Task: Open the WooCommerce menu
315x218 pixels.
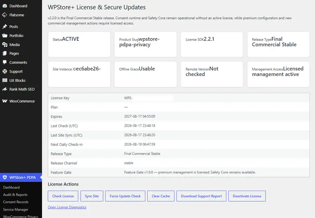Action: tap(21, 101)
